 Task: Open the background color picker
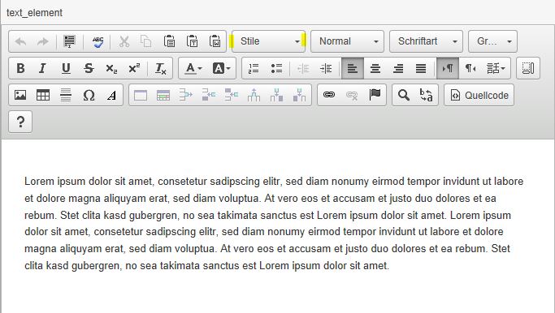click(x=221, y=68)
